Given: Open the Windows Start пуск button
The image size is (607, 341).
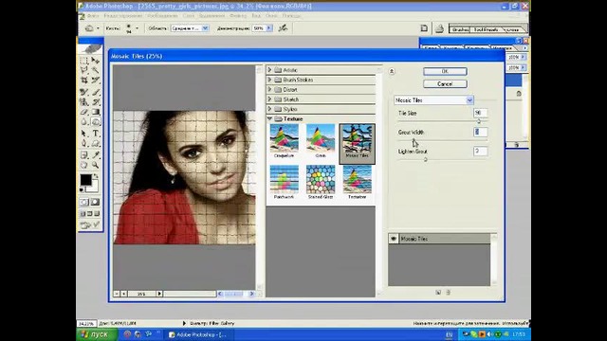Looking at the screenshot, I should 97,334.
